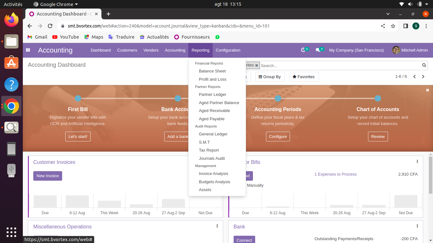
Task: Open the 1 Expenses to Process link
Action: [335, 174]
